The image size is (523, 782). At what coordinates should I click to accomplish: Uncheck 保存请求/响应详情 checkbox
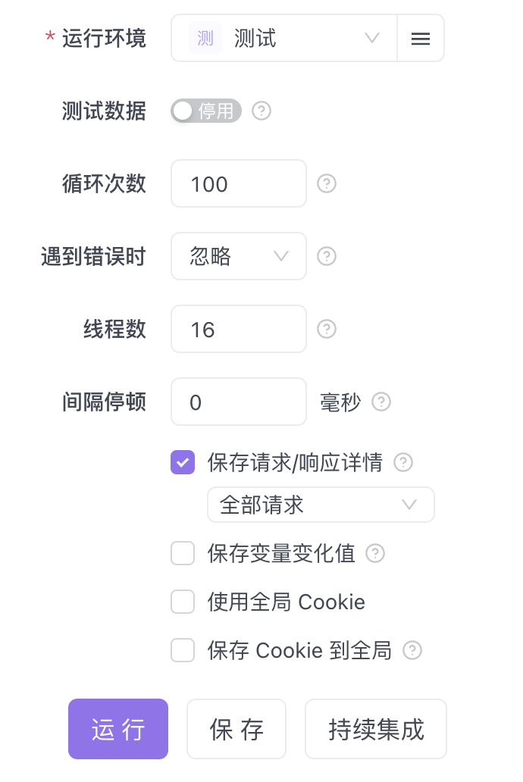click(x=183, y=462)
